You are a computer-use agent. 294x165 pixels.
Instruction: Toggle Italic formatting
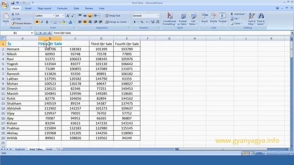42,22
